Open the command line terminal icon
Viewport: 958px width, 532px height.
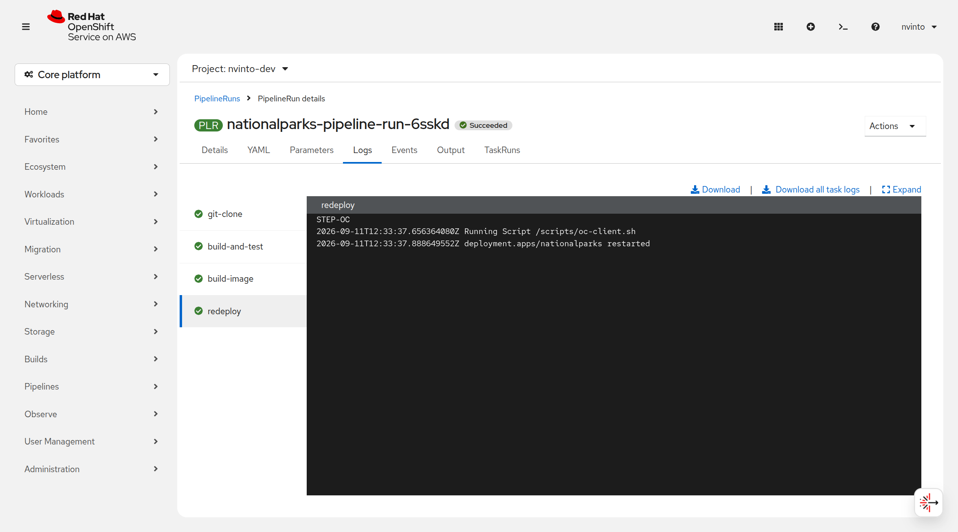pyautogui.click(x=843, y=27)
